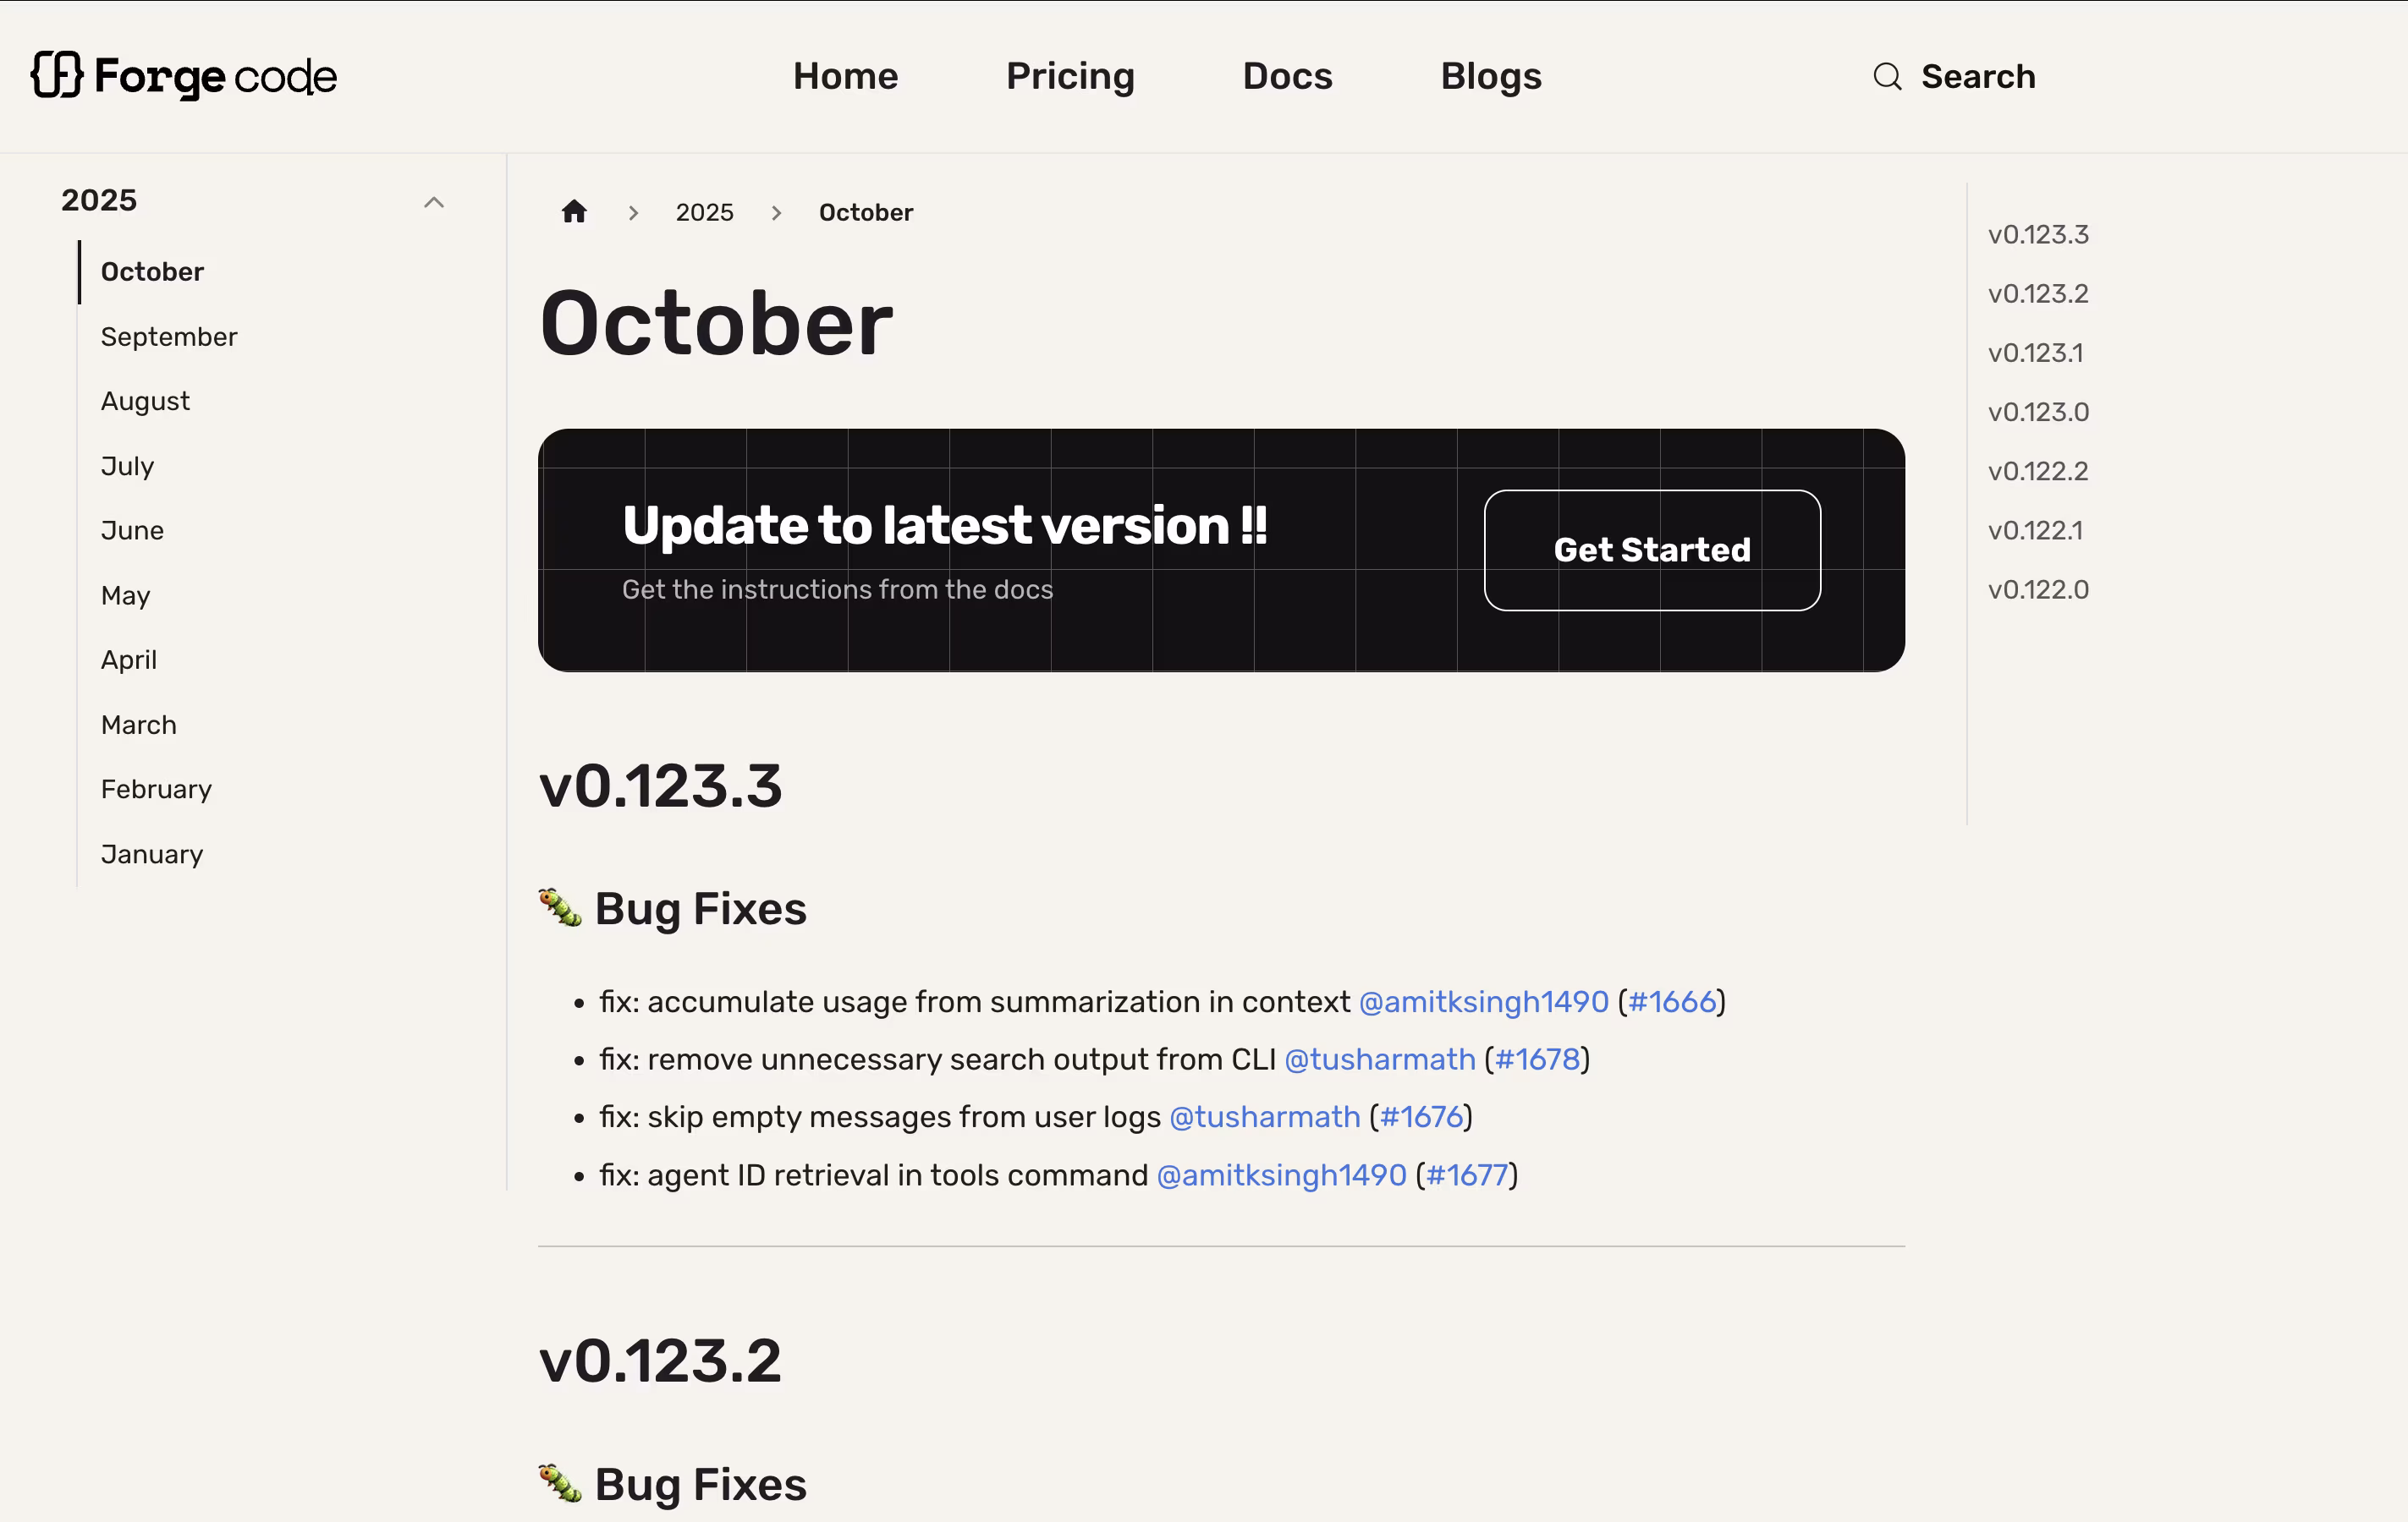This screenshot has height=1522, width=2408.
Task: Jump to v0.123.1 in table of contents
Action: (x=2035, y=353)
